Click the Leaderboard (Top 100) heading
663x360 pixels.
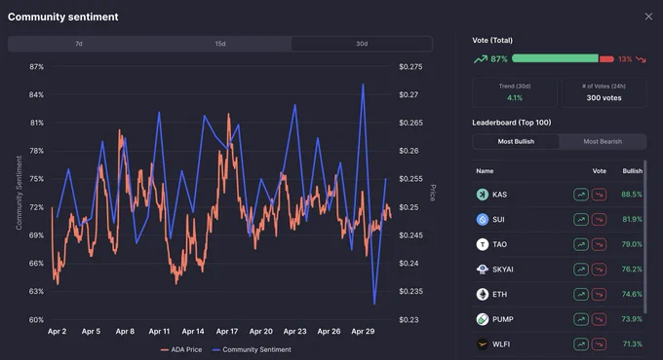tap(512, 123)
